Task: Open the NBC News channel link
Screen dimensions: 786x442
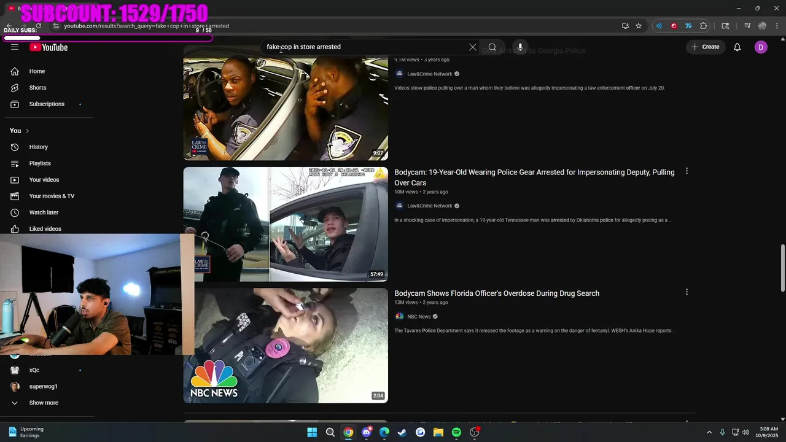Action: 419,317
